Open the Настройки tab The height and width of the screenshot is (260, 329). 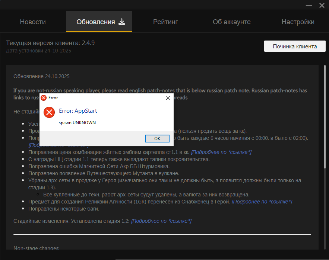[298, 22]
